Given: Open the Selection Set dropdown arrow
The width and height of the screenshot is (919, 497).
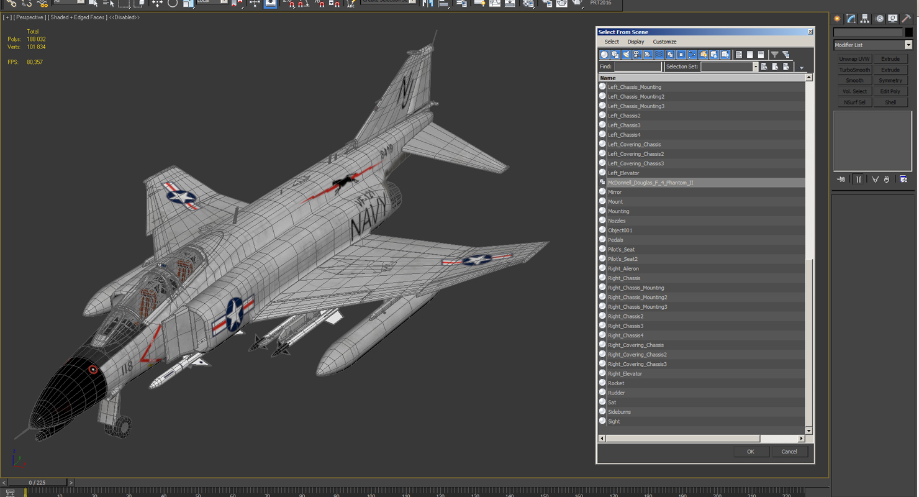Looking at the screenshot, I should (755, 66).
